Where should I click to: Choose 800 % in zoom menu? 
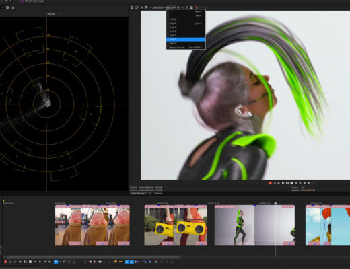pyautogui.click(x=186, y=44)
